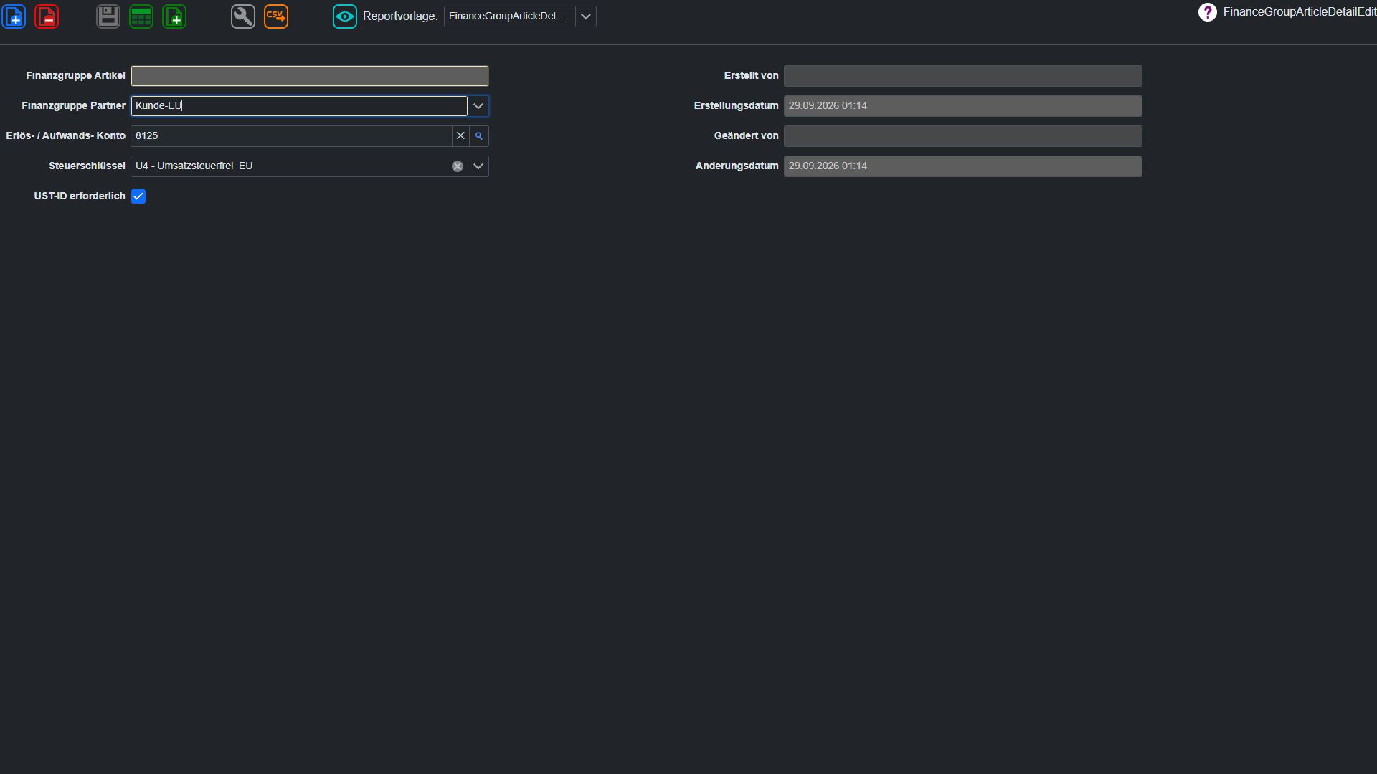Click the gray floppy disk save icon
Screen dimensions: 1377x774
(x=108, y=16)
